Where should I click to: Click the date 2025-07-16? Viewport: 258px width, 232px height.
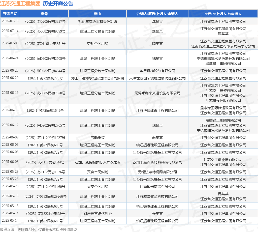pyautogui.click(x=10, y=21)
